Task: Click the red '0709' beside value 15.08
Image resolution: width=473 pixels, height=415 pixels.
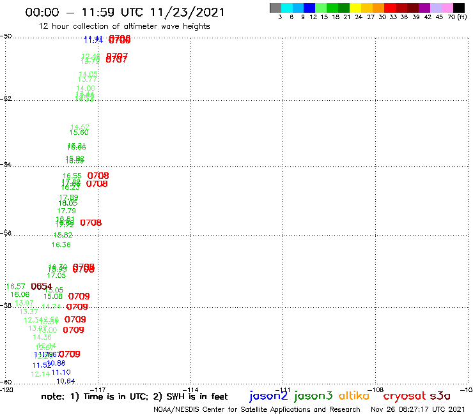Action: (x=79, y=296)
